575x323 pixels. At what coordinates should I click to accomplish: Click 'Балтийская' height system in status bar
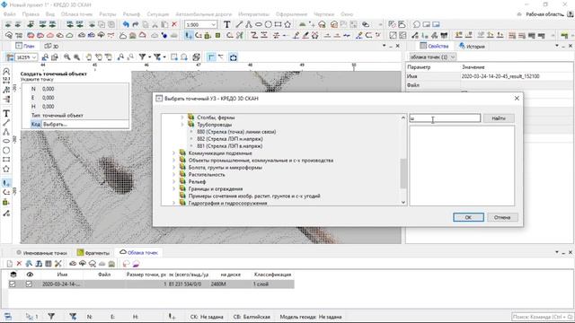(x=256, y=317)
